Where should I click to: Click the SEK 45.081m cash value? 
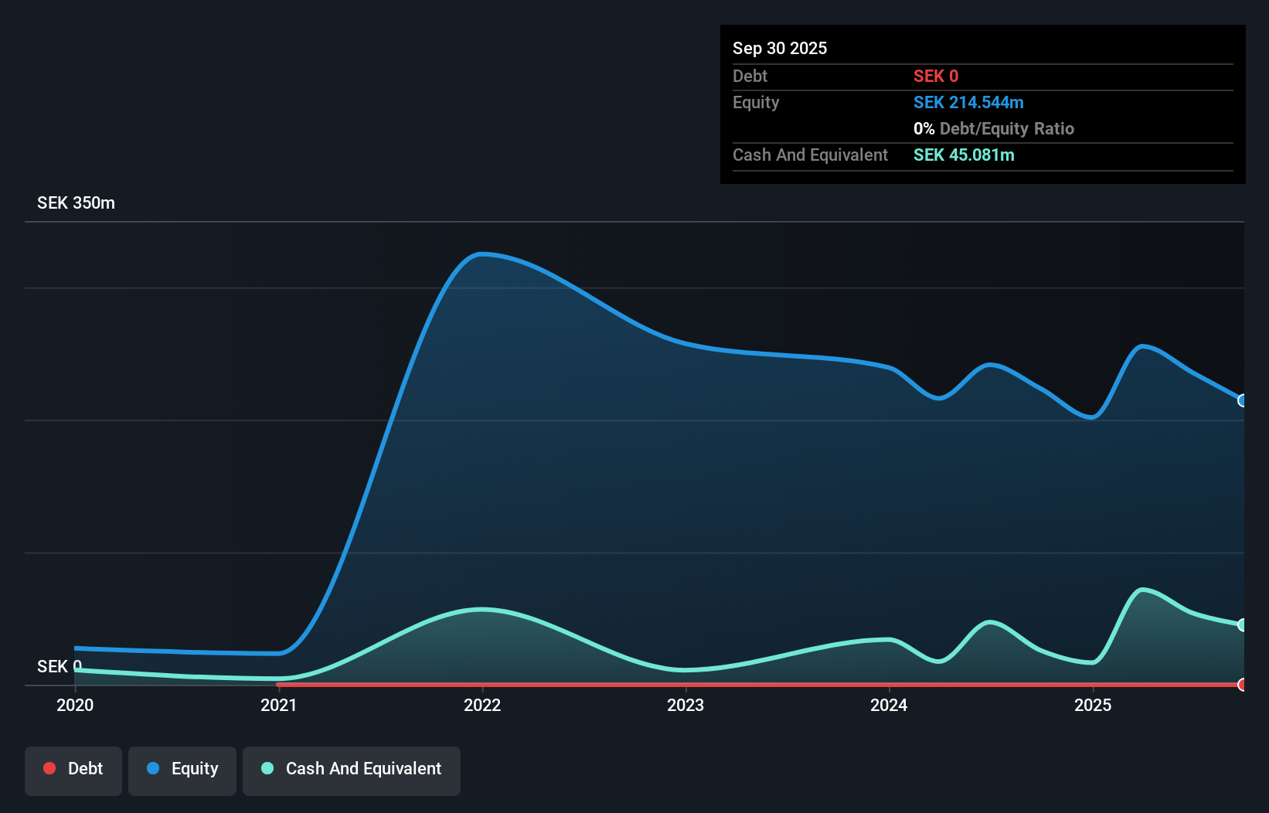pos(963,155)
